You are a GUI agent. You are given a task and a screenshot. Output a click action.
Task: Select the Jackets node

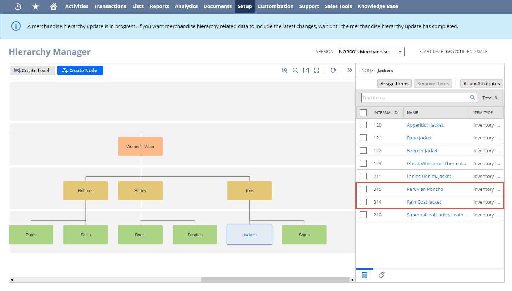tap(250, 235)
